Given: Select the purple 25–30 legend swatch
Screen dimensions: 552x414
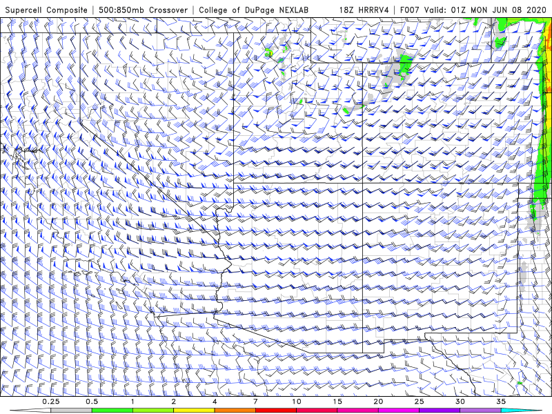Looking at the screenshot, I should (440, 411).
